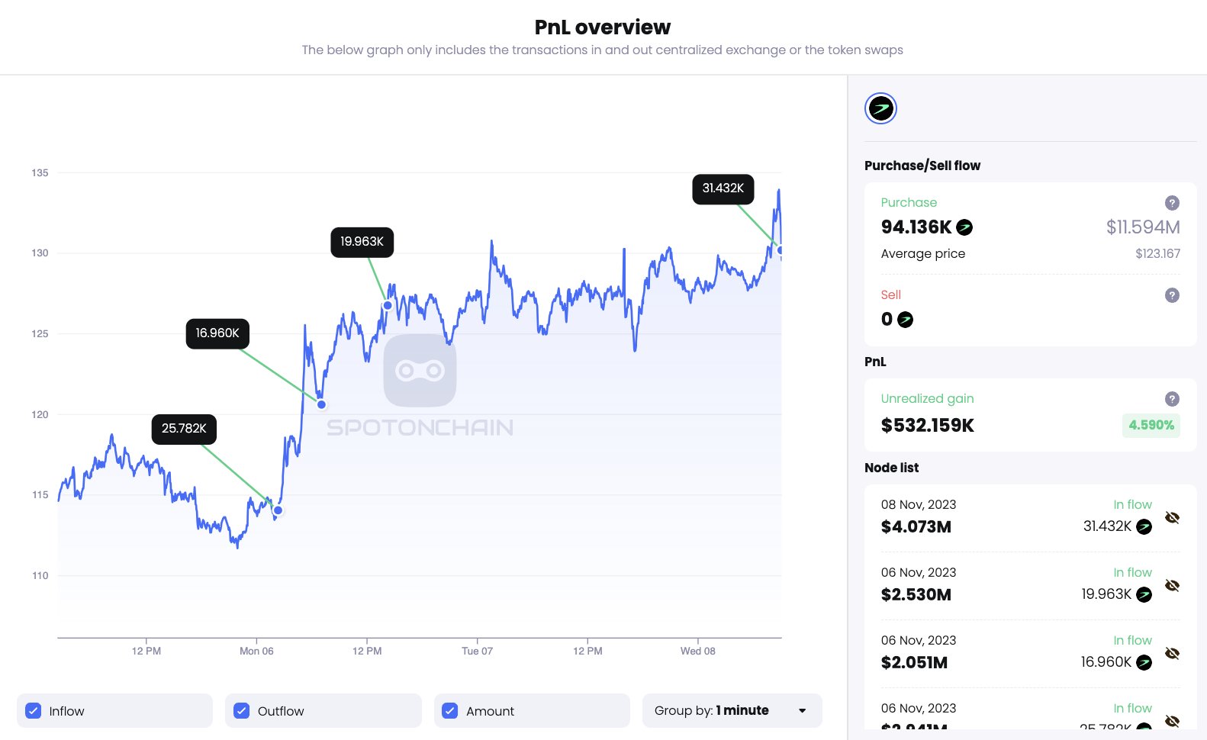
Task: Disable the Amount checkbox
Action: (x=450, y=711)
